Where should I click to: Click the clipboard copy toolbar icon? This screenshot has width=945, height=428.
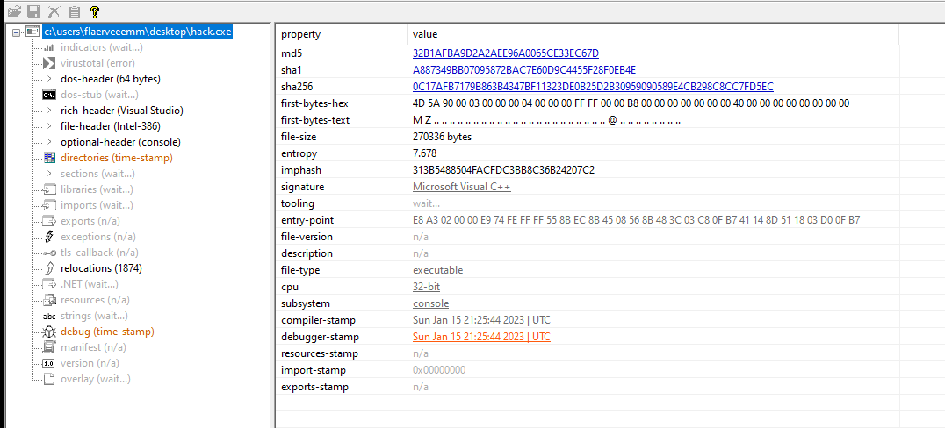75,11
